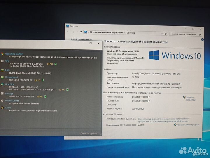210x158 pixels.
Task: Click "Check for updates..." in Speccy
Action: 90,134
